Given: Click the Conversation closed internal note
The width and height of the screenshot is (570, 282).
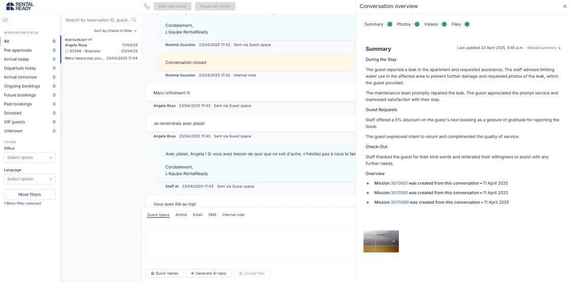Looking at the screenshot, I should (256, 62).
